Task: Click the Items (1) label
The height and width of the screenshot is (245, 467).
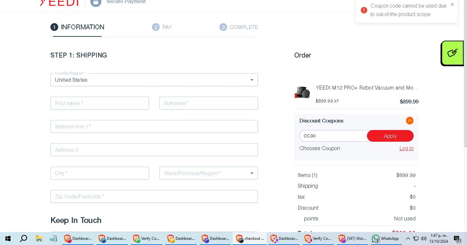Action: pos(307,175)
